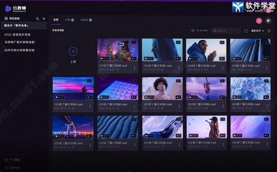Image resolution: width=277 pixels, height=172 pixels.
Task: Click version badge on purple keyboard thumbnail
Action: click(134, 81)
